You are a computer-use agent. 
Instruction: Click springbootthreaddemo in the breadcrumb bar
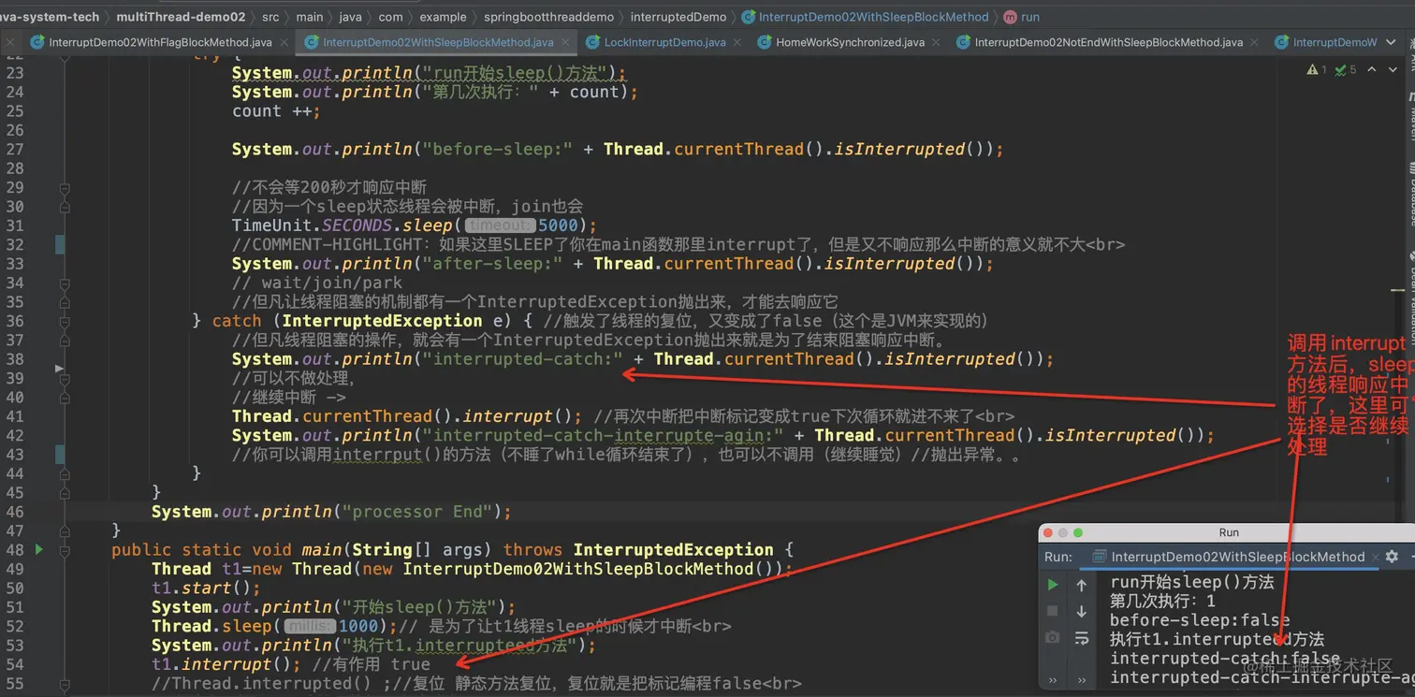pos(549,17)
